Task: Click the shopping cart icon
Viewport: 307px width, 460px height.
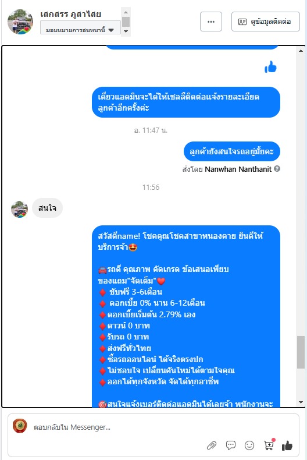Action: click(269, 445)
